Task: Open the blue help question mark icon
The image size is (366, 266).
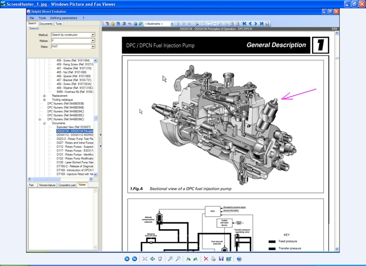Action: 239,259
